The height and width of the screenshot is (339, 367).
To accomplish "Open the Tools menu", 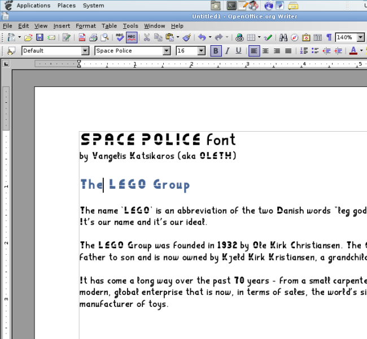I will pyautogui.click(x=130, y=26).
